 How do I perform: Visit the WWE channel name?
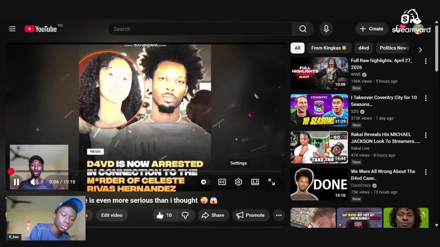click(356, 74)
